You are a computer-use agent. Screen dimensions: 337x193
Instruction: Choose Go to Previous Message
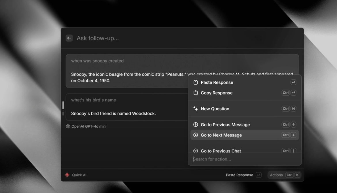(x=245, y=125)
